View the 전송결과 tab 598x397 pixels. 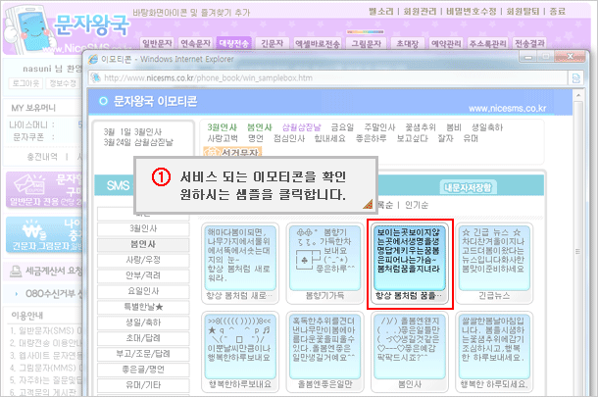pyautogui.click(x=529, y=43)
